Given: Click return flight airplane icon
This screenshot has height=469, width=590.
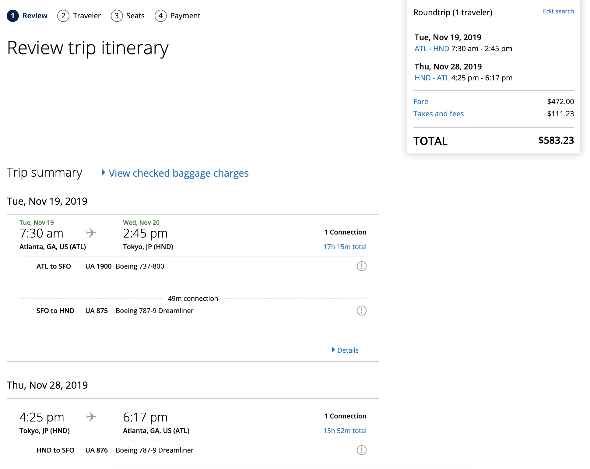Looking at the screenshot, I should coord(91,417).
